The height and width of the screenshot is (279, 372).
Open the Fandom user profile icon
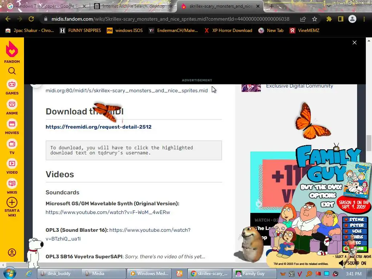coord(12,252)
